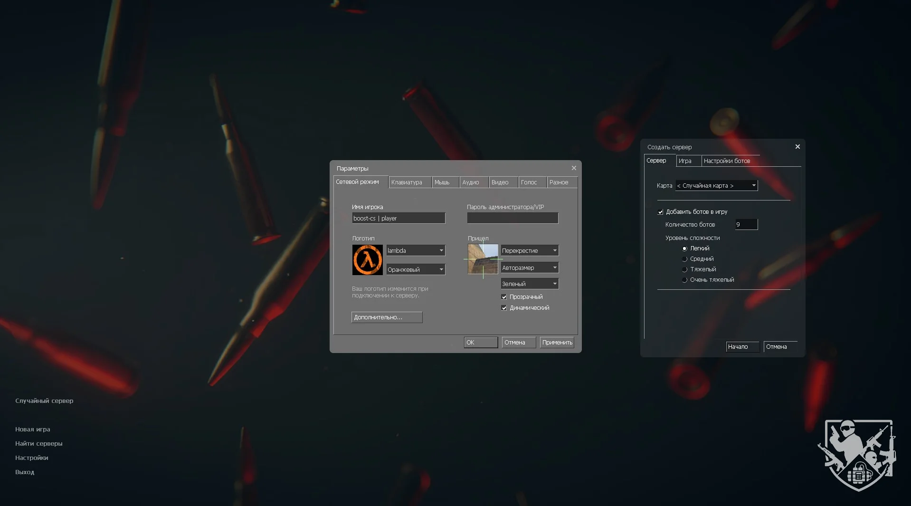This screenshot has height=506, width=911.
Task: Toggle the Прозрачный checkbox
Action: (x=504, y=297)
